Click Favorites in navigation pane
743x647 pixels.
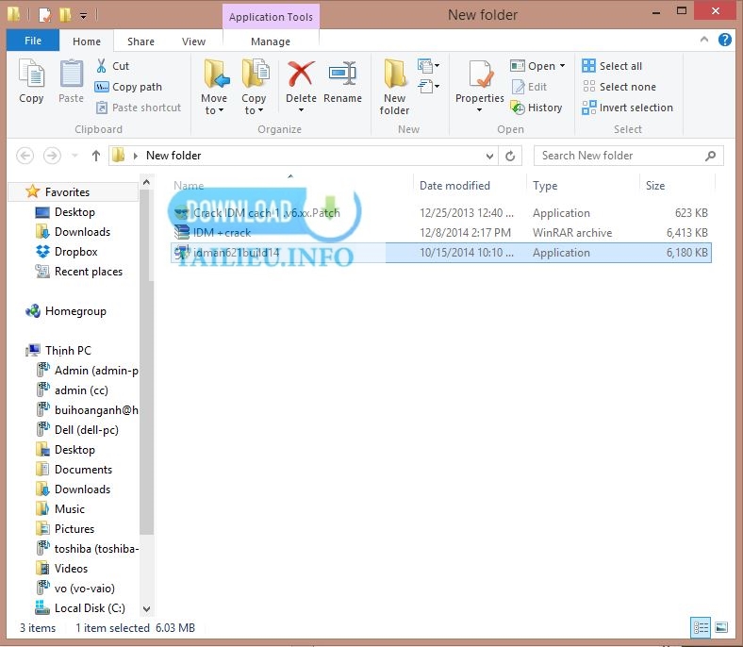(67, 192)
